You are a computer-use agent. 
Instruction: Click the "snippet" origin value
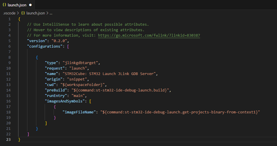78,79
